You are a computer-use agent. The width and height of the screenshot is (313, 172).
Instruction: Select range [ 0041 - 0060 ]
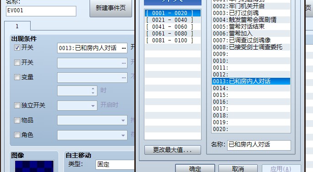[x=173, y=27]
